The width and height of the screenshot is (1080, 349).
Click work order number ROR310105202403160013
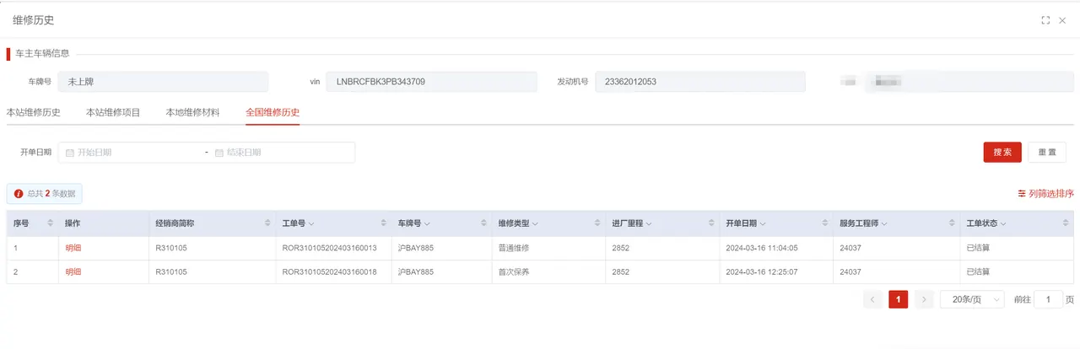[329, 249]
